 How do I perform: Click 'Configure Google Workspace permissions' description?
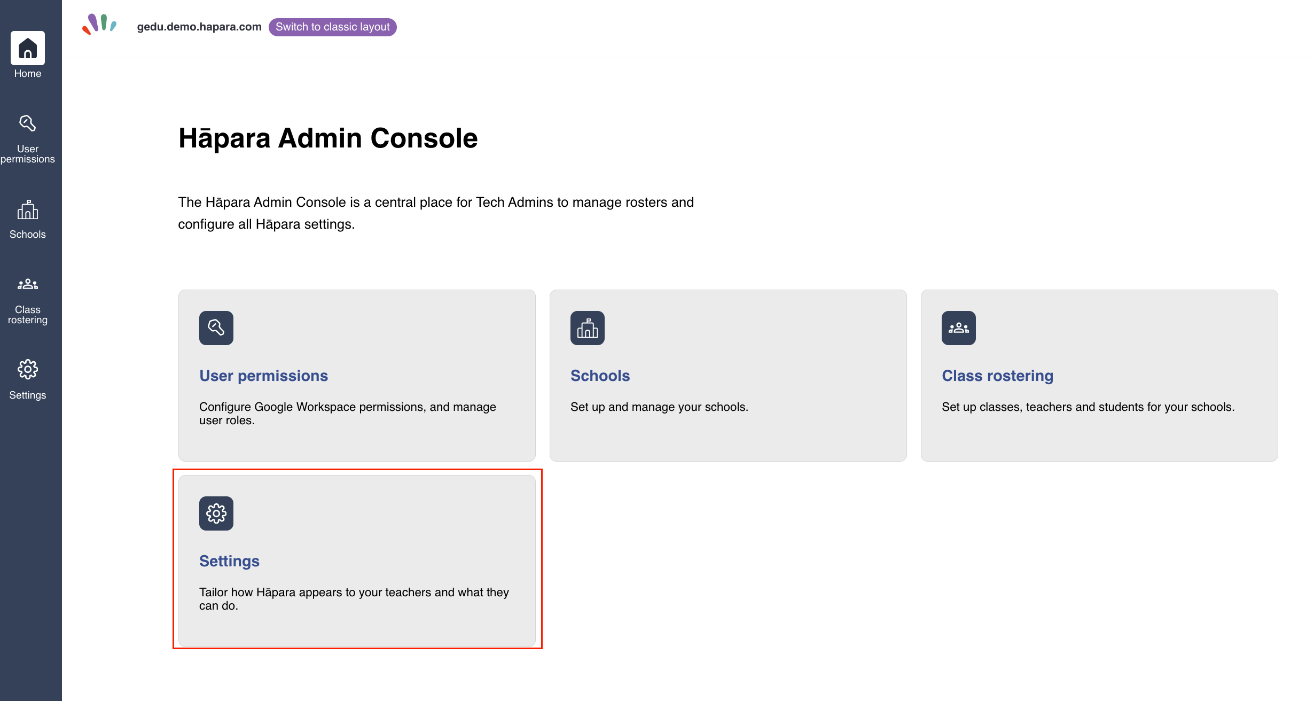pyautogui.click(x=348, y=414)
